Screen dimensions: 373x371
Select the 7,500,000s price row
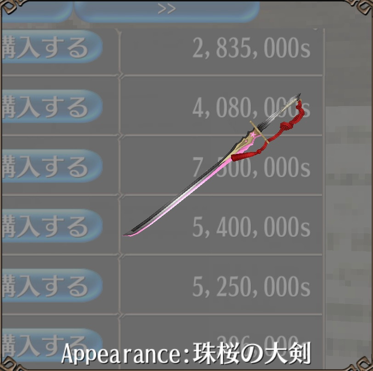coord(222,166)
